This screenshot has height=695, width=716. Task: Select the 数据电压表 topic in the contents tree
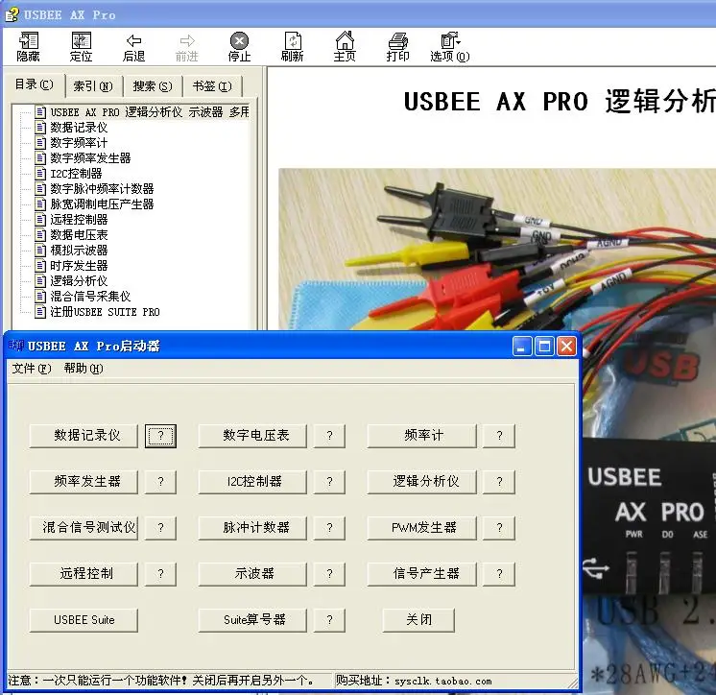point(79,235)
